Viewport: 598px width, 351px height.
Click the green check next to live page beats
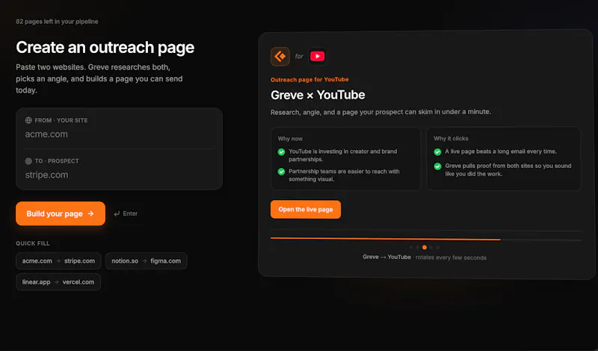pyautogui.click(x=437, y=152)
